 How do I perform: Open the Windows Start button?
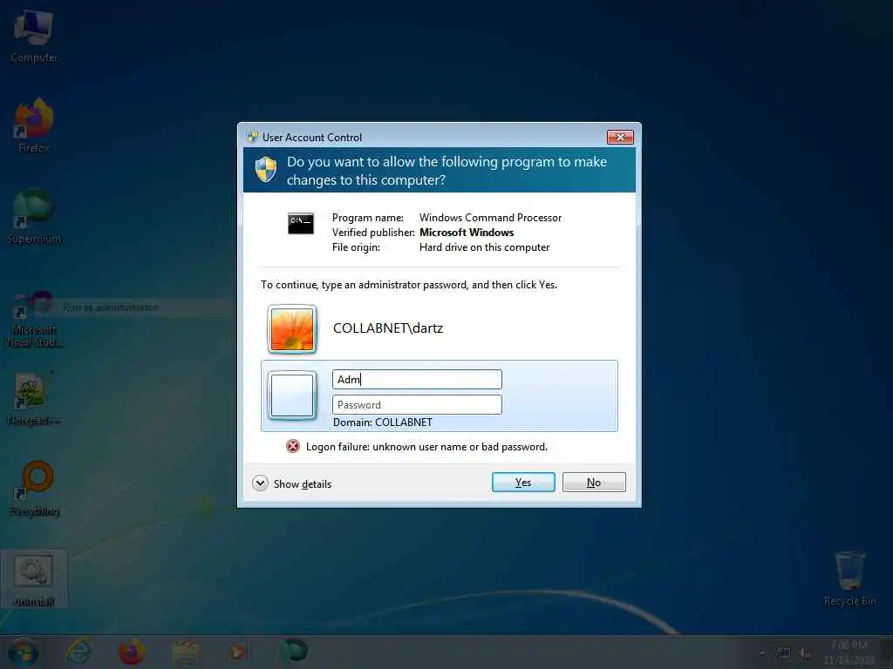point(24,652)
